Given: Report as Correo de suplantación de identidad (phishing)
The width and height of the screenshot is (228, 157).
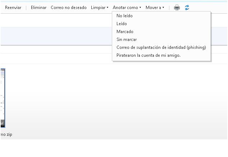Looking at the screenshot, I should point(161,47).
